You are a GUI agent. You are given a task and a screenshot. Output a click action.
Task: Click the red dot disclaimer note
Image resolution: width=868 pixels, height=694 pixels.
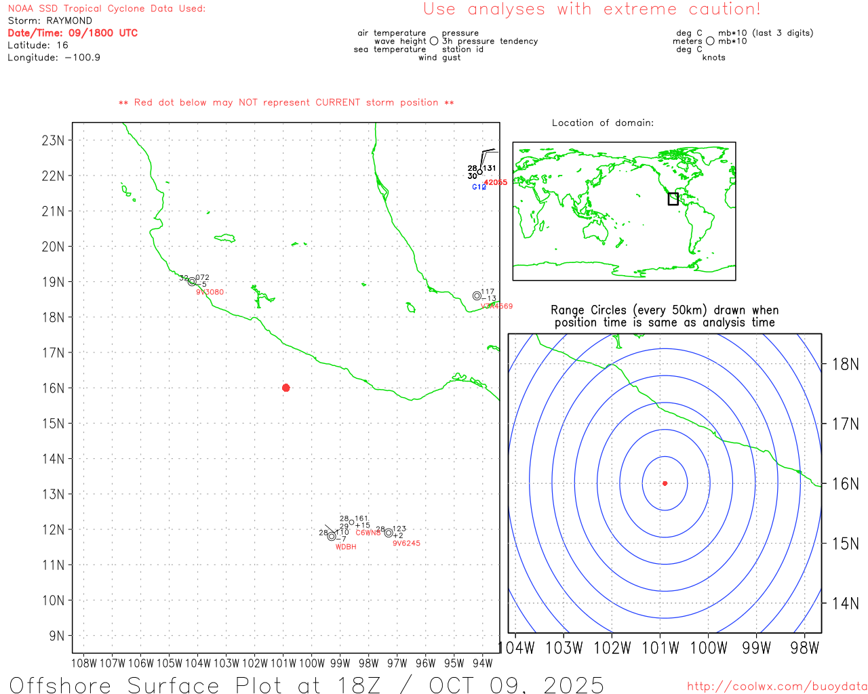click(x=286, y=102)
